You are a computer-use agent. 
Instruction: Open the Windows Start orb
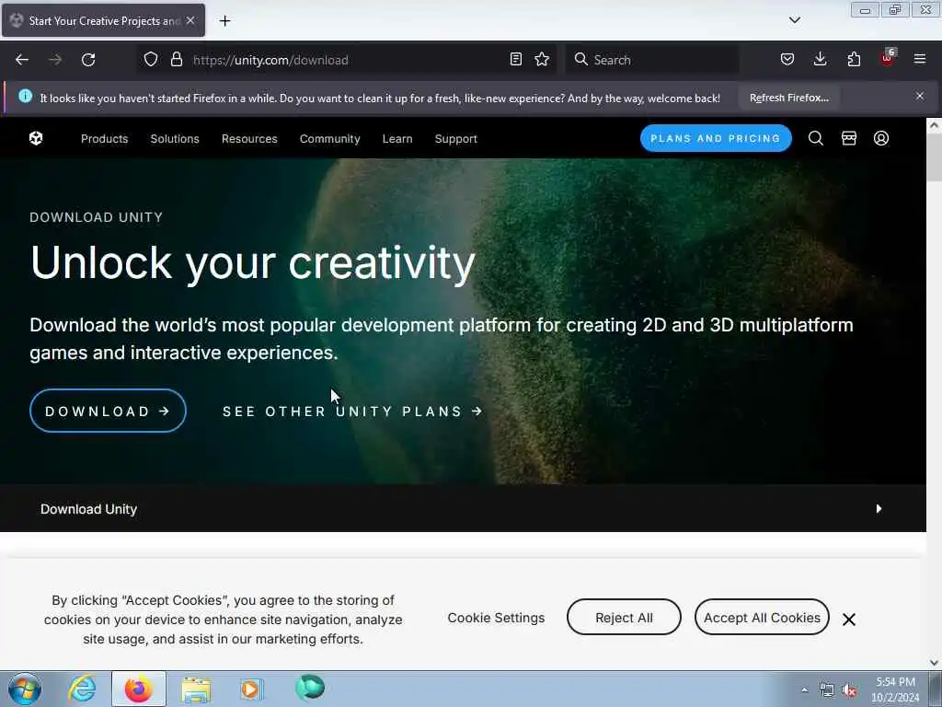25,689
